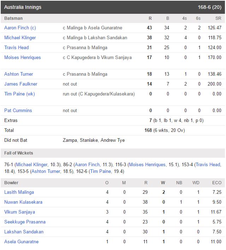Select Seekkuge Prasanna bowler name

point(25,222)
